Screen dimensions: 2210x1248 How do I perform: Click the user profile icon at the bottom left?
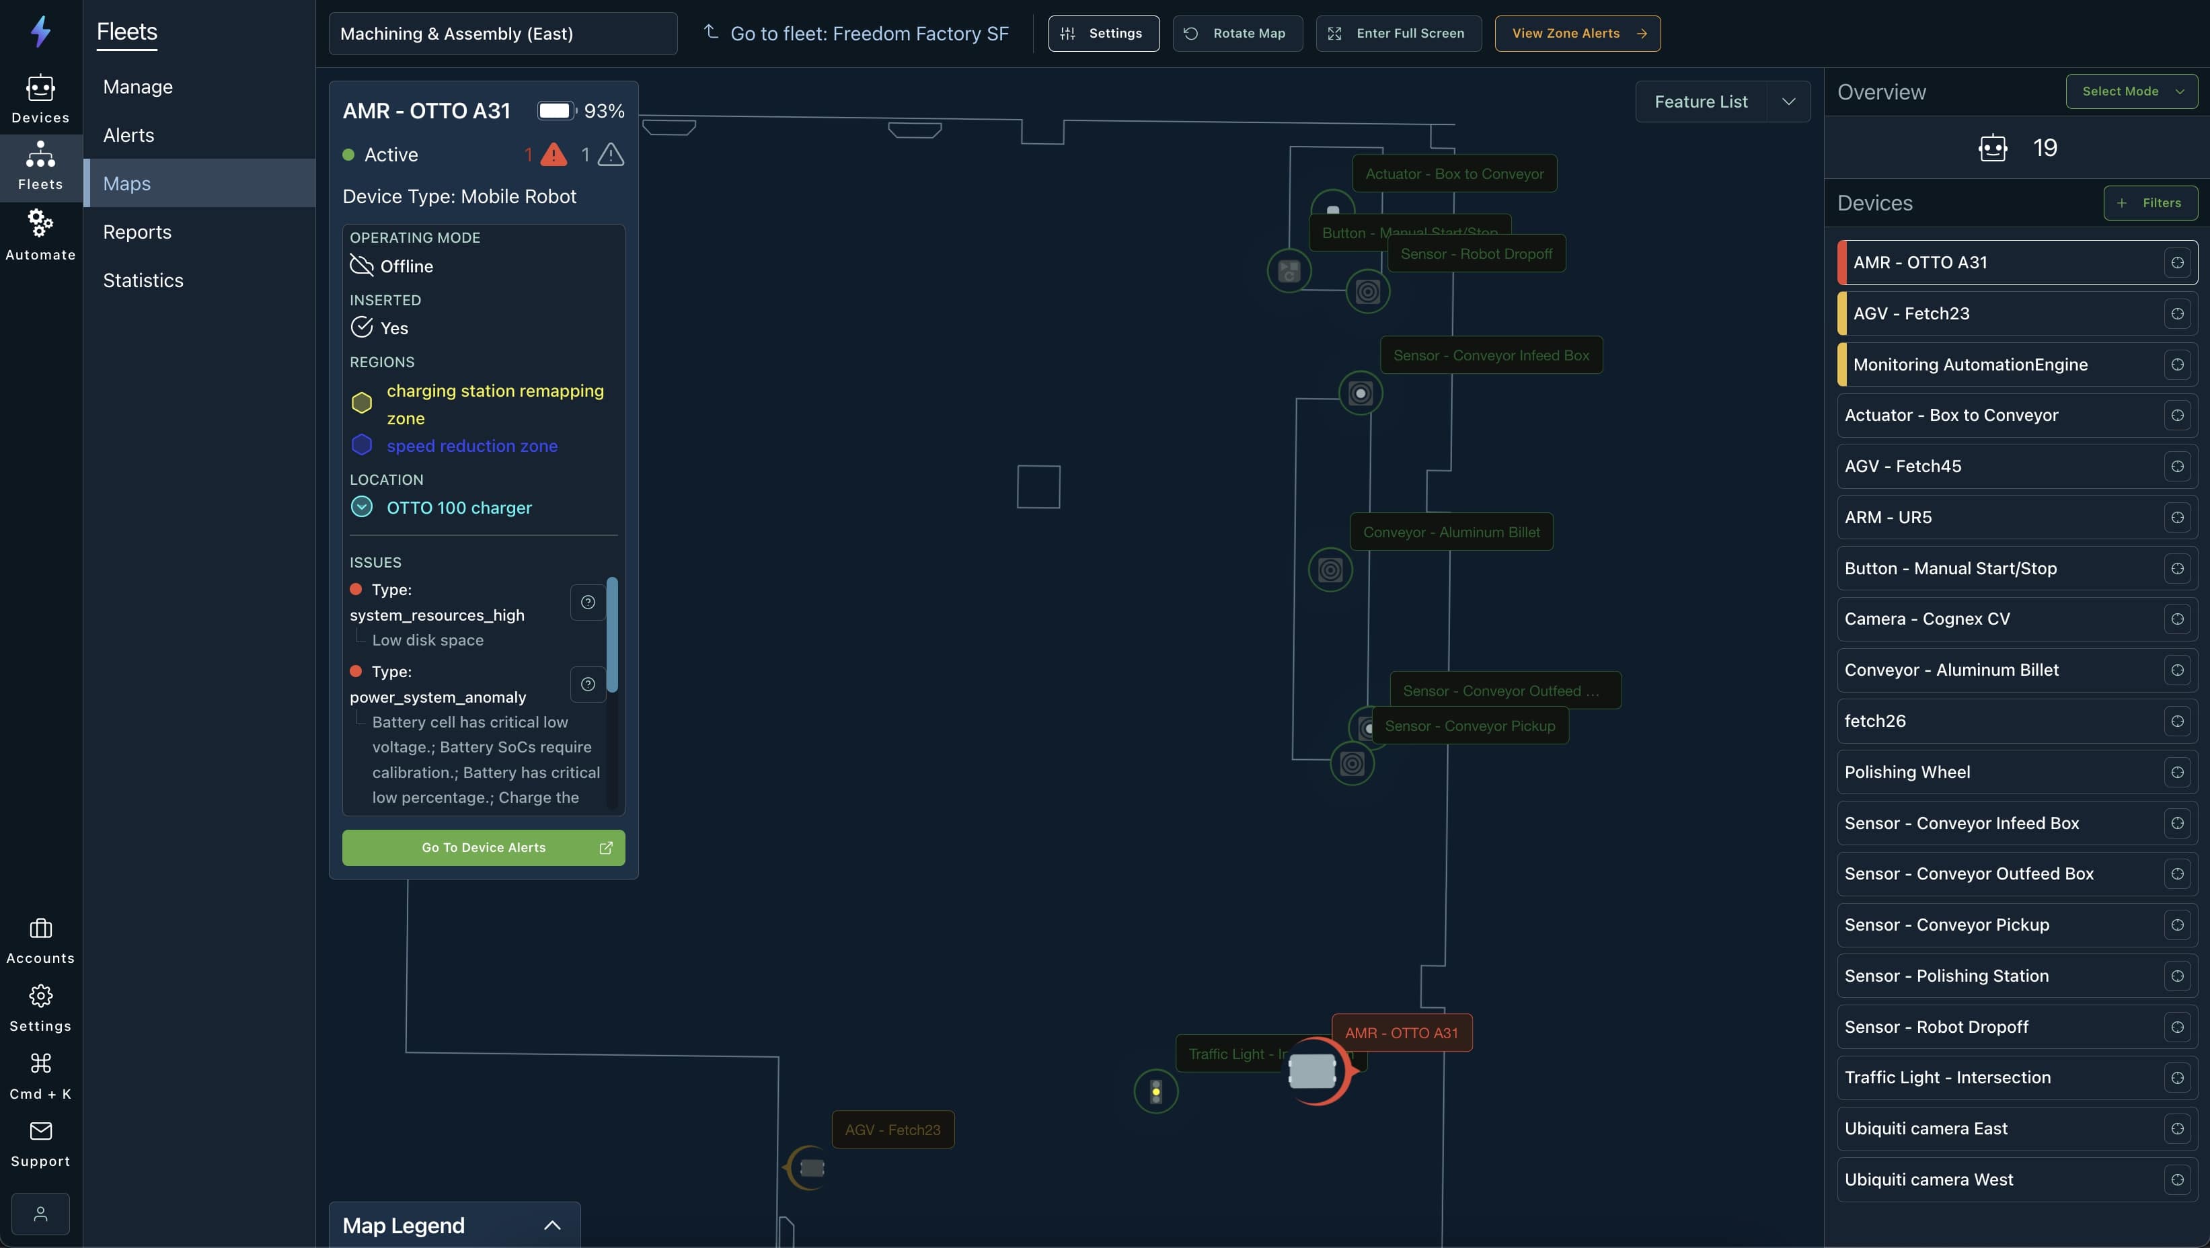(40, 1214)
